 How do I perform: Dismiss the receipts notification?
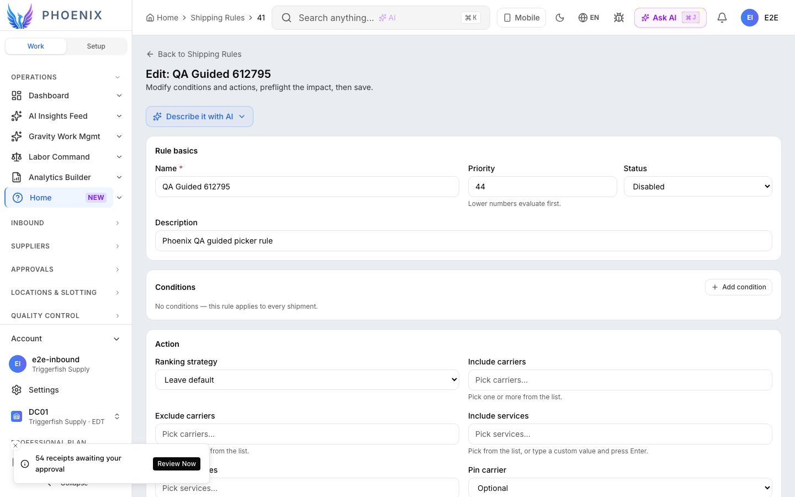(15, 446)
